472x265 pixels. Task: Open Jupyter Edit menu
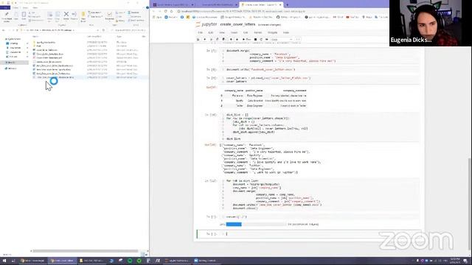point(211,32)
